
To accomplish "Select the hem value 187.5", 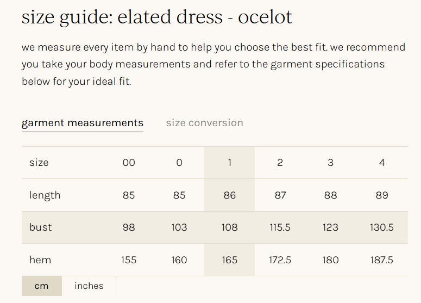I will pos(382,260).
